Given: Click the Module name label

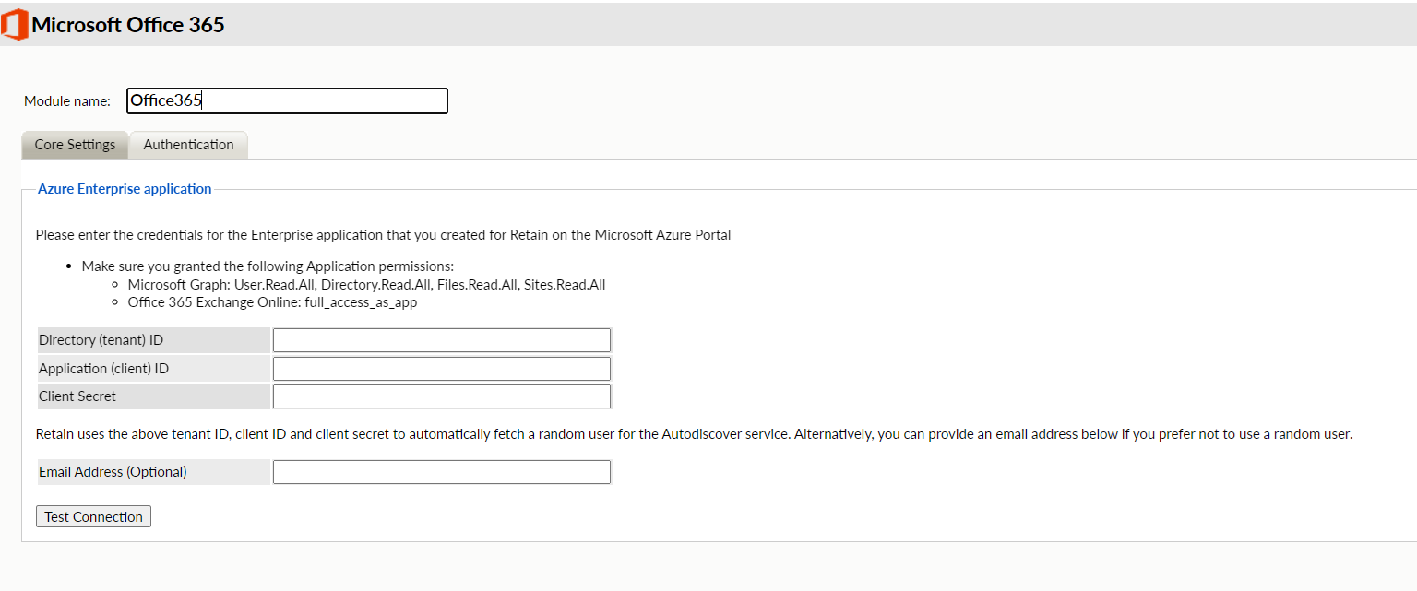Looking at the screenshot, I should point(67,101).
